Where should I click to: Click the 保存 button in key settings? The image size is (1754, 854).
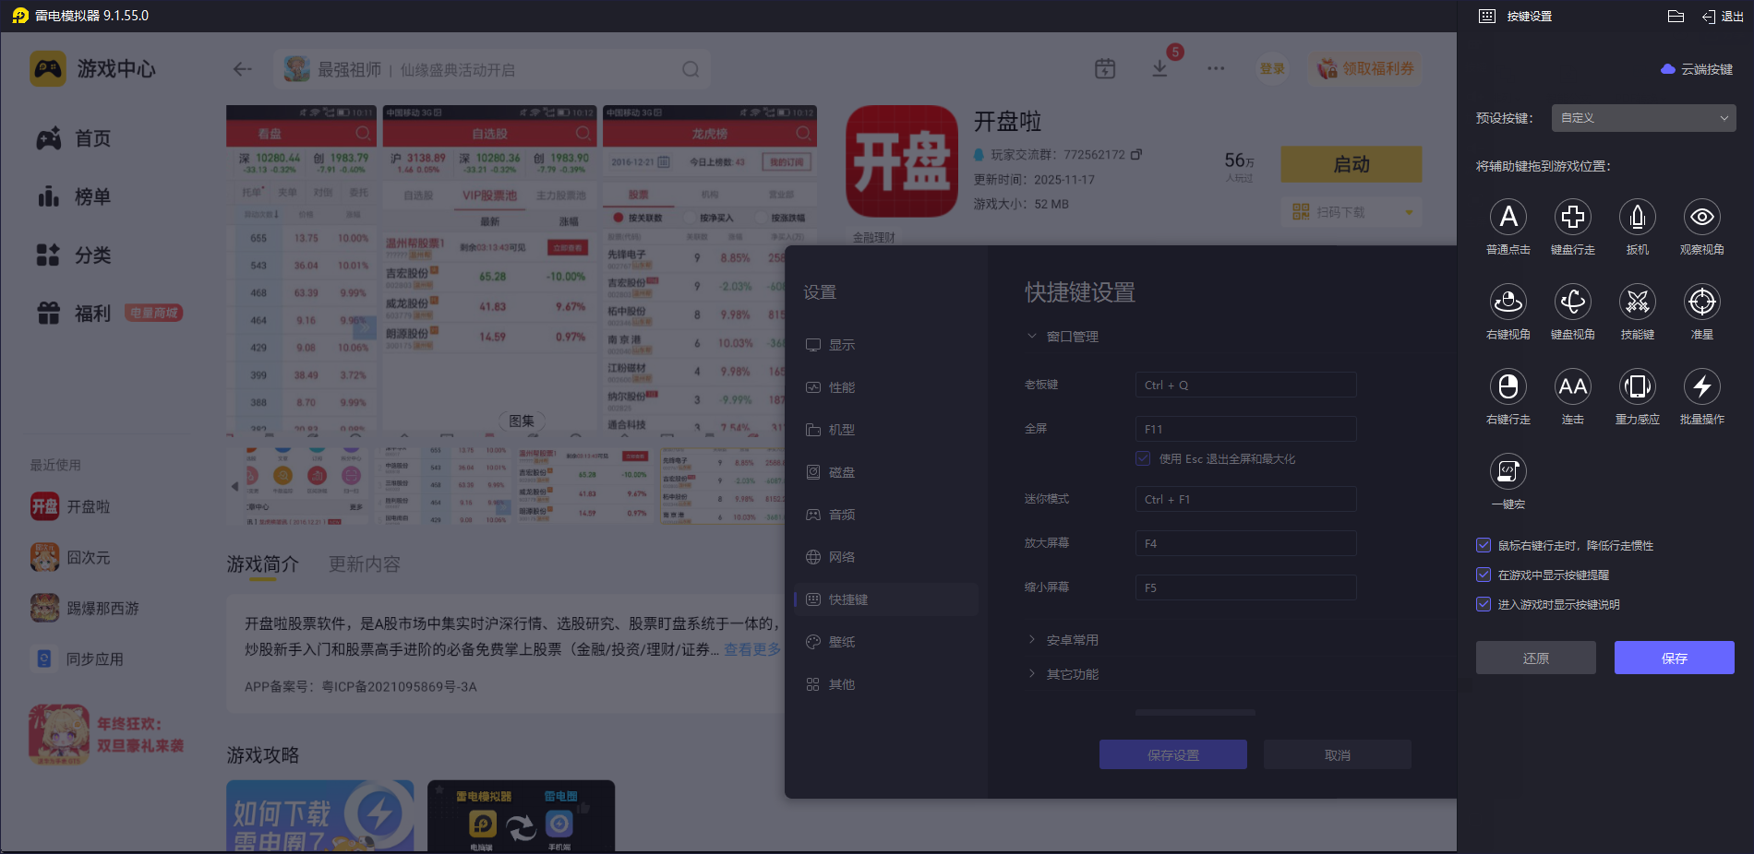pyautogui.click(x=1674, y=658)
